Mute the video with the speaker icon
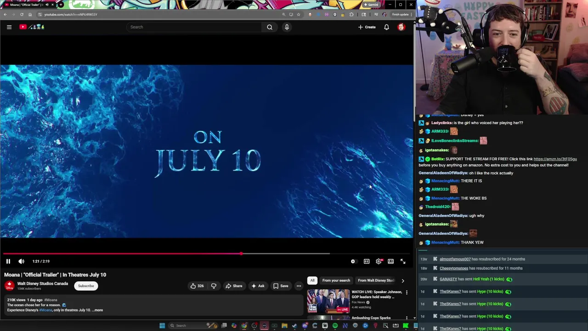This screenshot has width=588, height=331. coord(21,261)
